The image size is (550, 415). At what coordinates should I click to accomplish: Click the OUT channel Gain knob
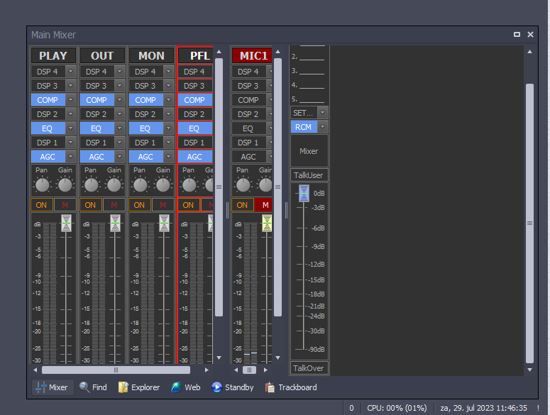(114, 185)
